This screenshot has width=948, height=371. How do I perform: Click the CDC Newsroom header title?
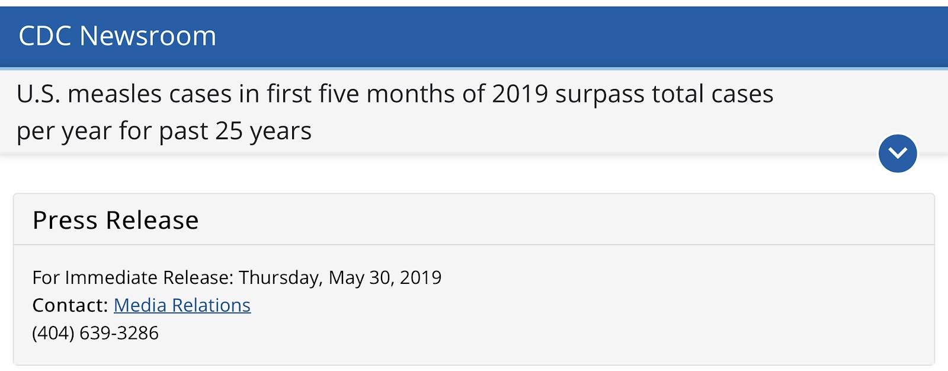[117, 36]
